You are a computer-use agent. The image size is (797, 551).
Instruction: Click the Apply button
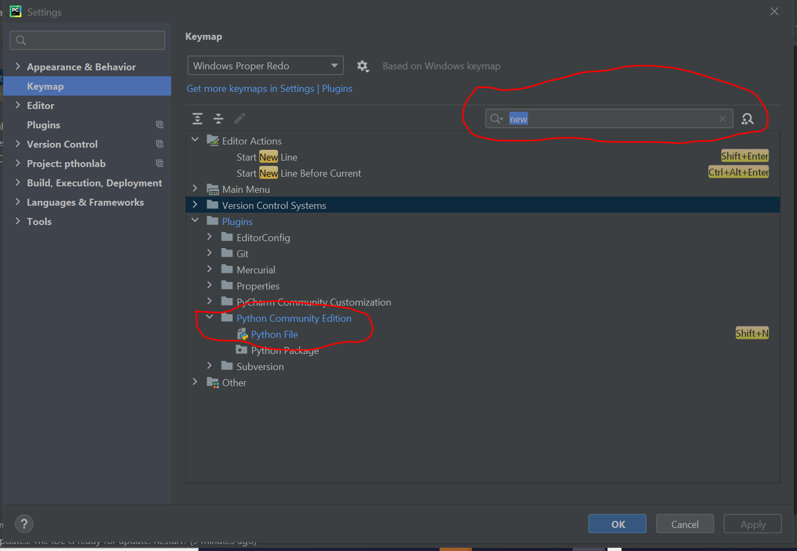click(752, 524)
